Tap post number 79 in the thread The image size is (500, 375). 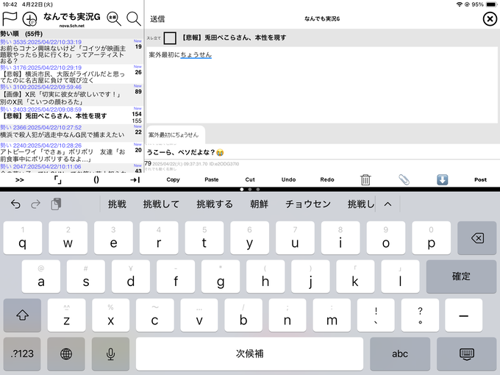pos(148,163)
